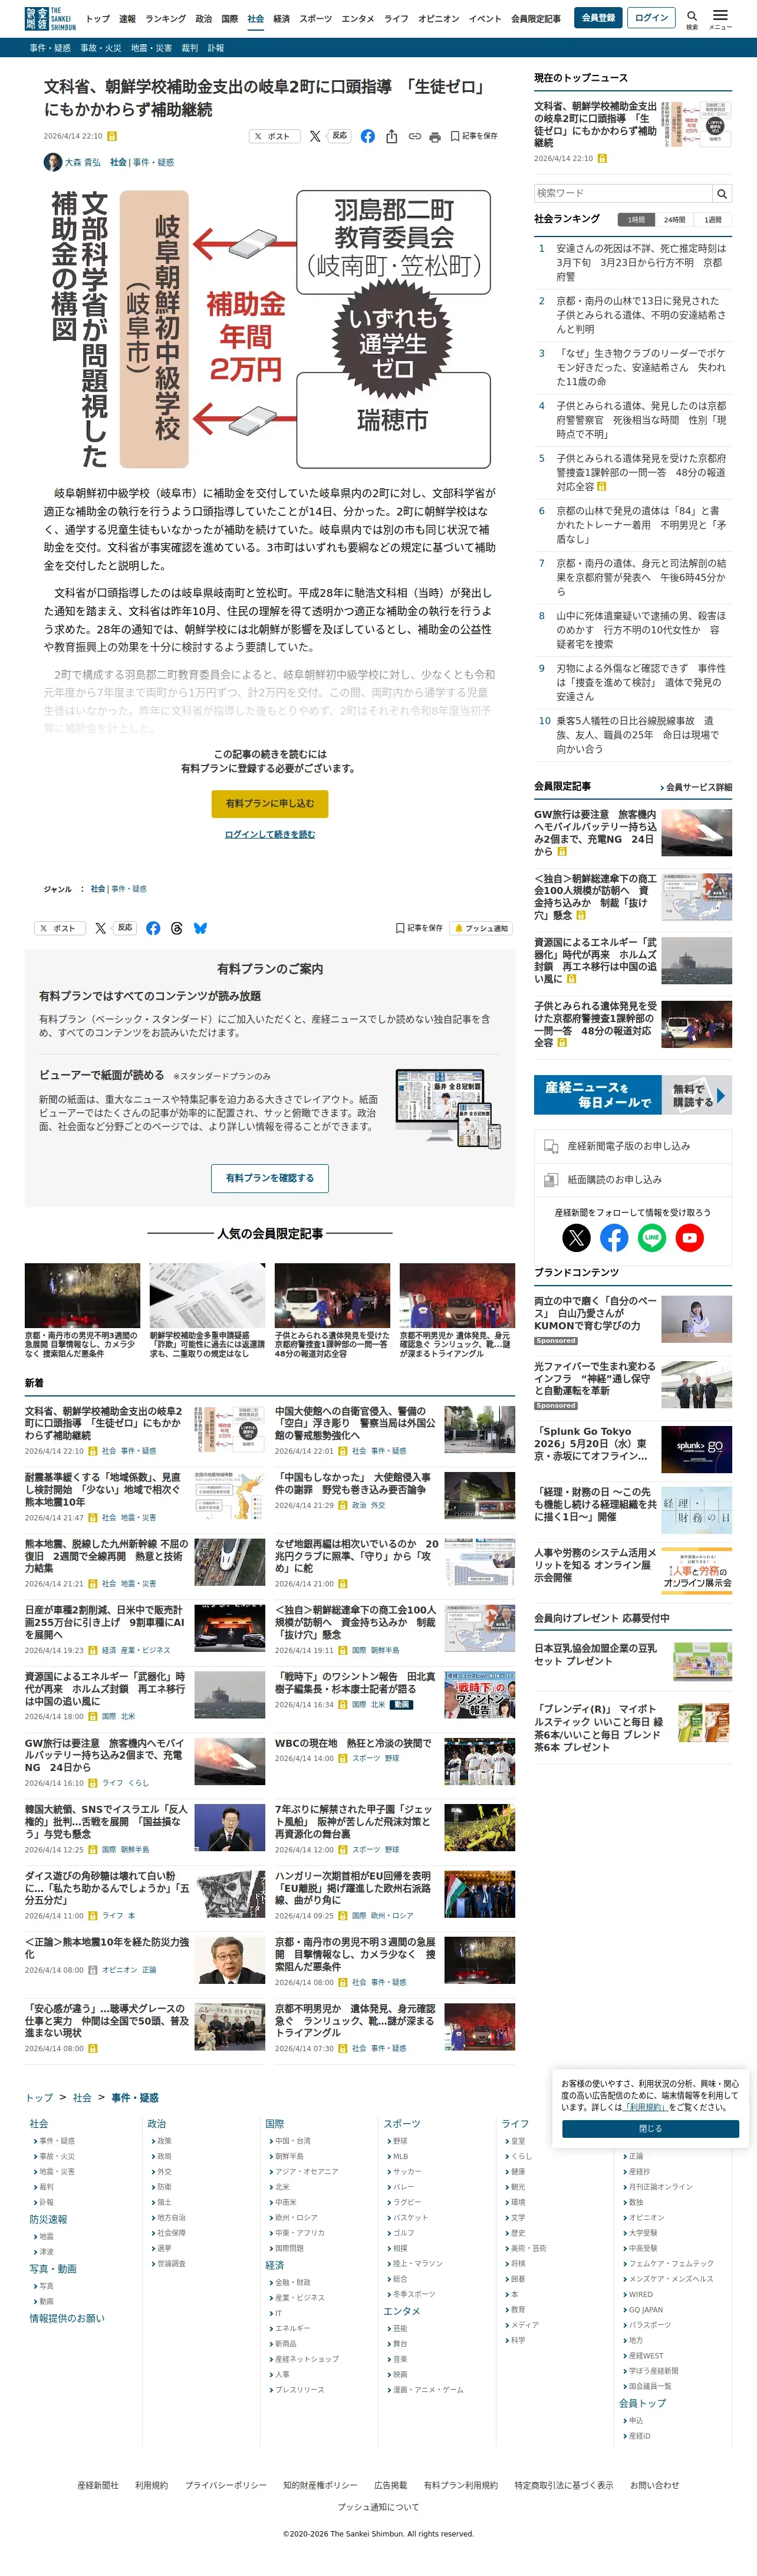Click the 会員登録 button

599,18
